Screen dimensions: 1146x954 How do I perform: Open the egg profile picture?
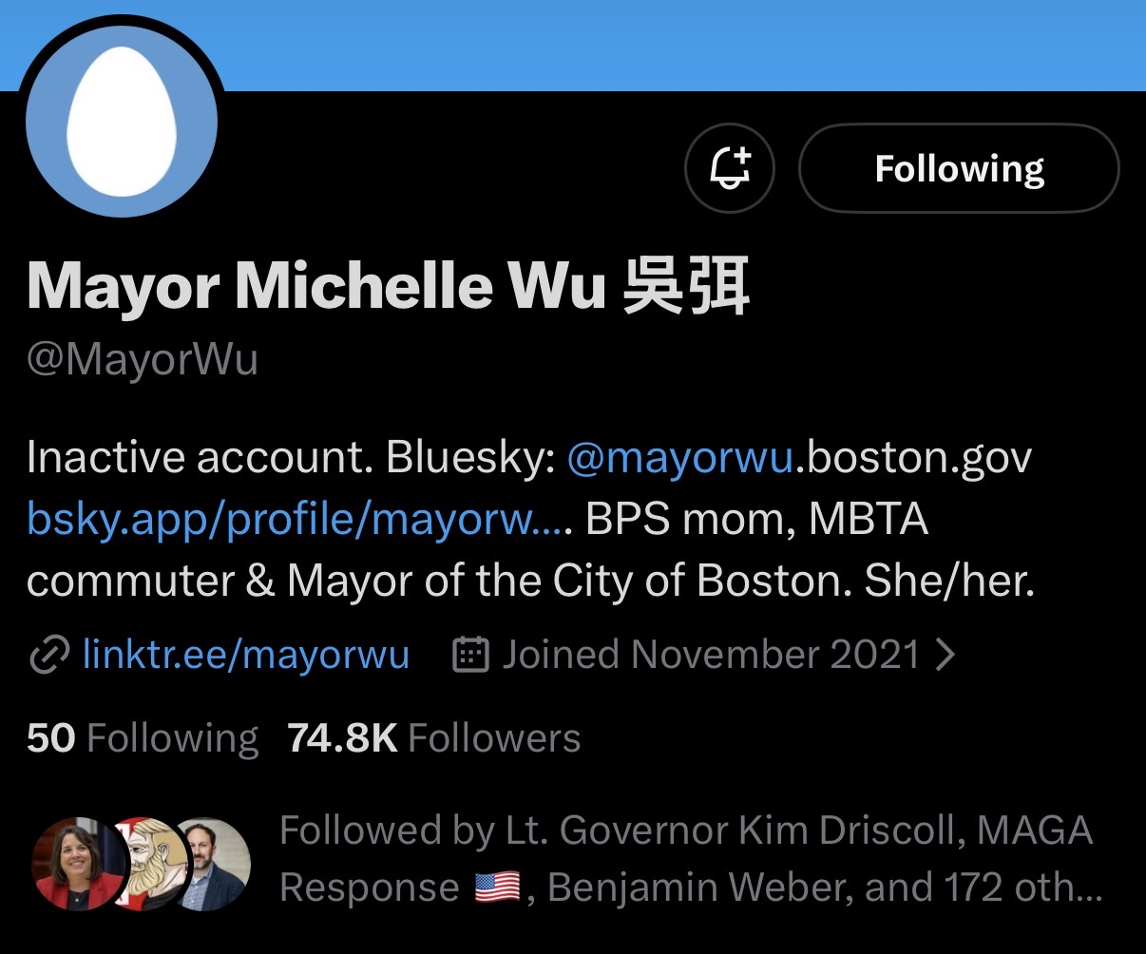pos(122,122)
